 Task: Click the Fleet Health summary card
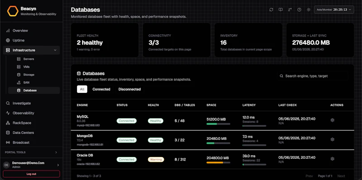pos(105,40)
